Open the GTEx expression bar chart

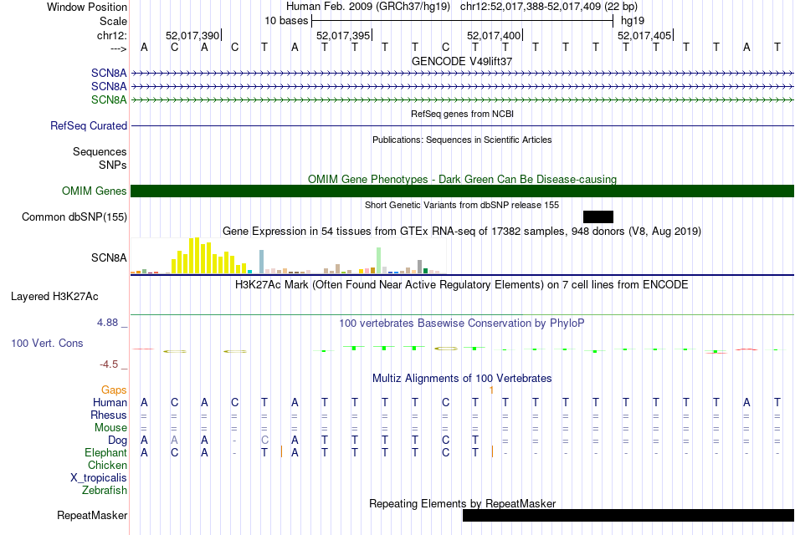click(x=289, y=256)
